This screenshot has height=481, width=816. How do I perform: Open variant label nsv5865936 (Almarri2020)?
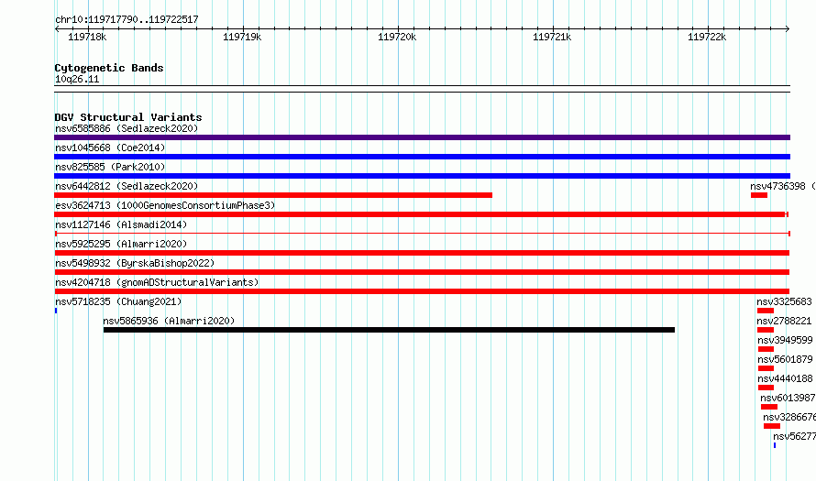[x=169, y=321]
